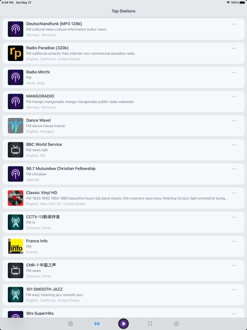The image size is (247, 330).
Task: Tap the battery indicator in status bar
Action: click(x=242, y=3)
